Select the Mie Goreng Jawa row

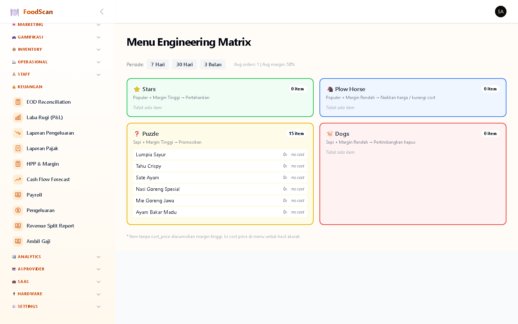click(220, 201)
